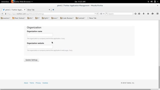Open the battery status indicator
Screen dimensions: 160x90
coord(155,1)
